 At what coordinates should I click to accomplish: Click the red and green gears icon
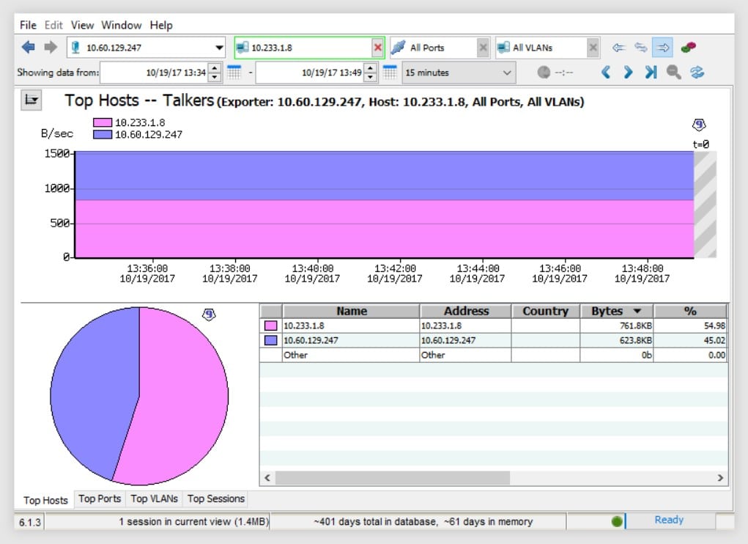[x=687, y=46]
